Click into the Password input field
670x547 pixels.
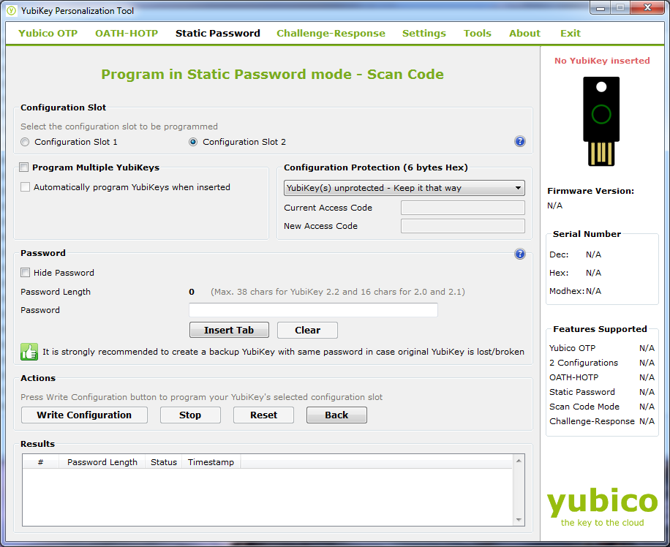tap(313, 310)
